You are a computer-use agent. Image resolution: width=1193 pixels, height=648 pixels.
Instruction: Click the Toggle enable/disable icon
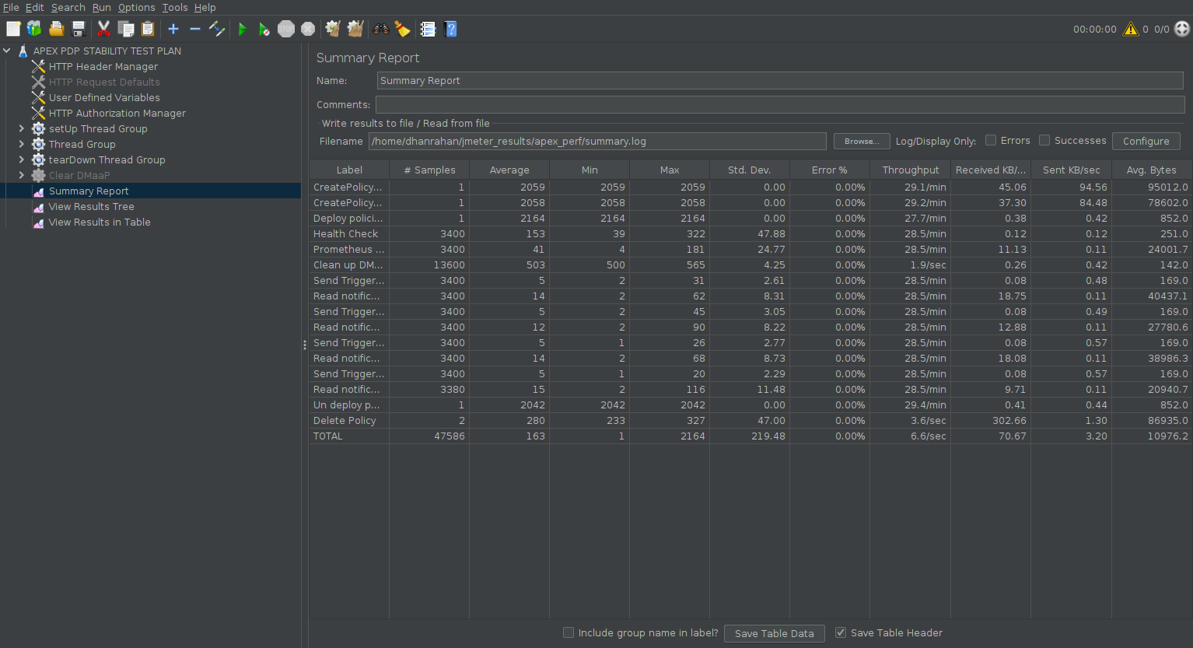(x=217, y=29)
